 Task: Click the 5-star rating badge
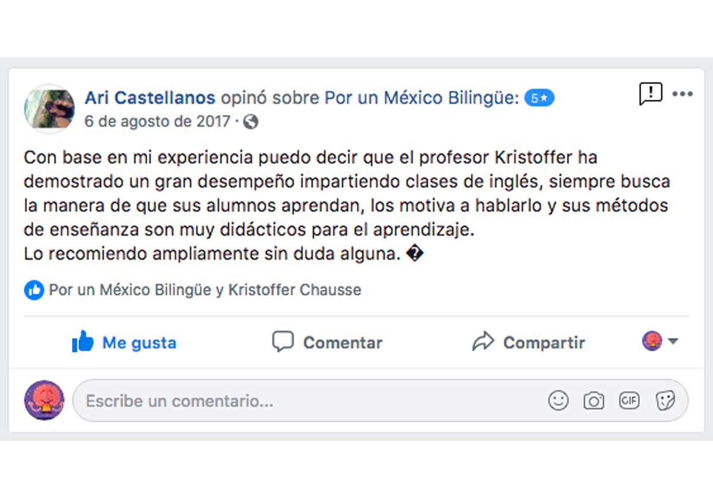click(x=539, y=98)
